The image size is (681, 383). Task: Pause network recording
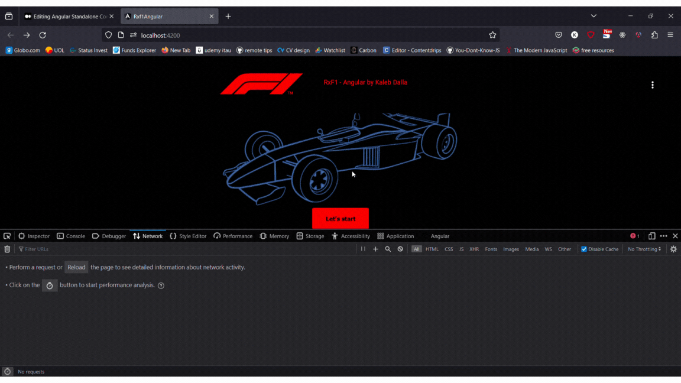[x=363, y=249]
